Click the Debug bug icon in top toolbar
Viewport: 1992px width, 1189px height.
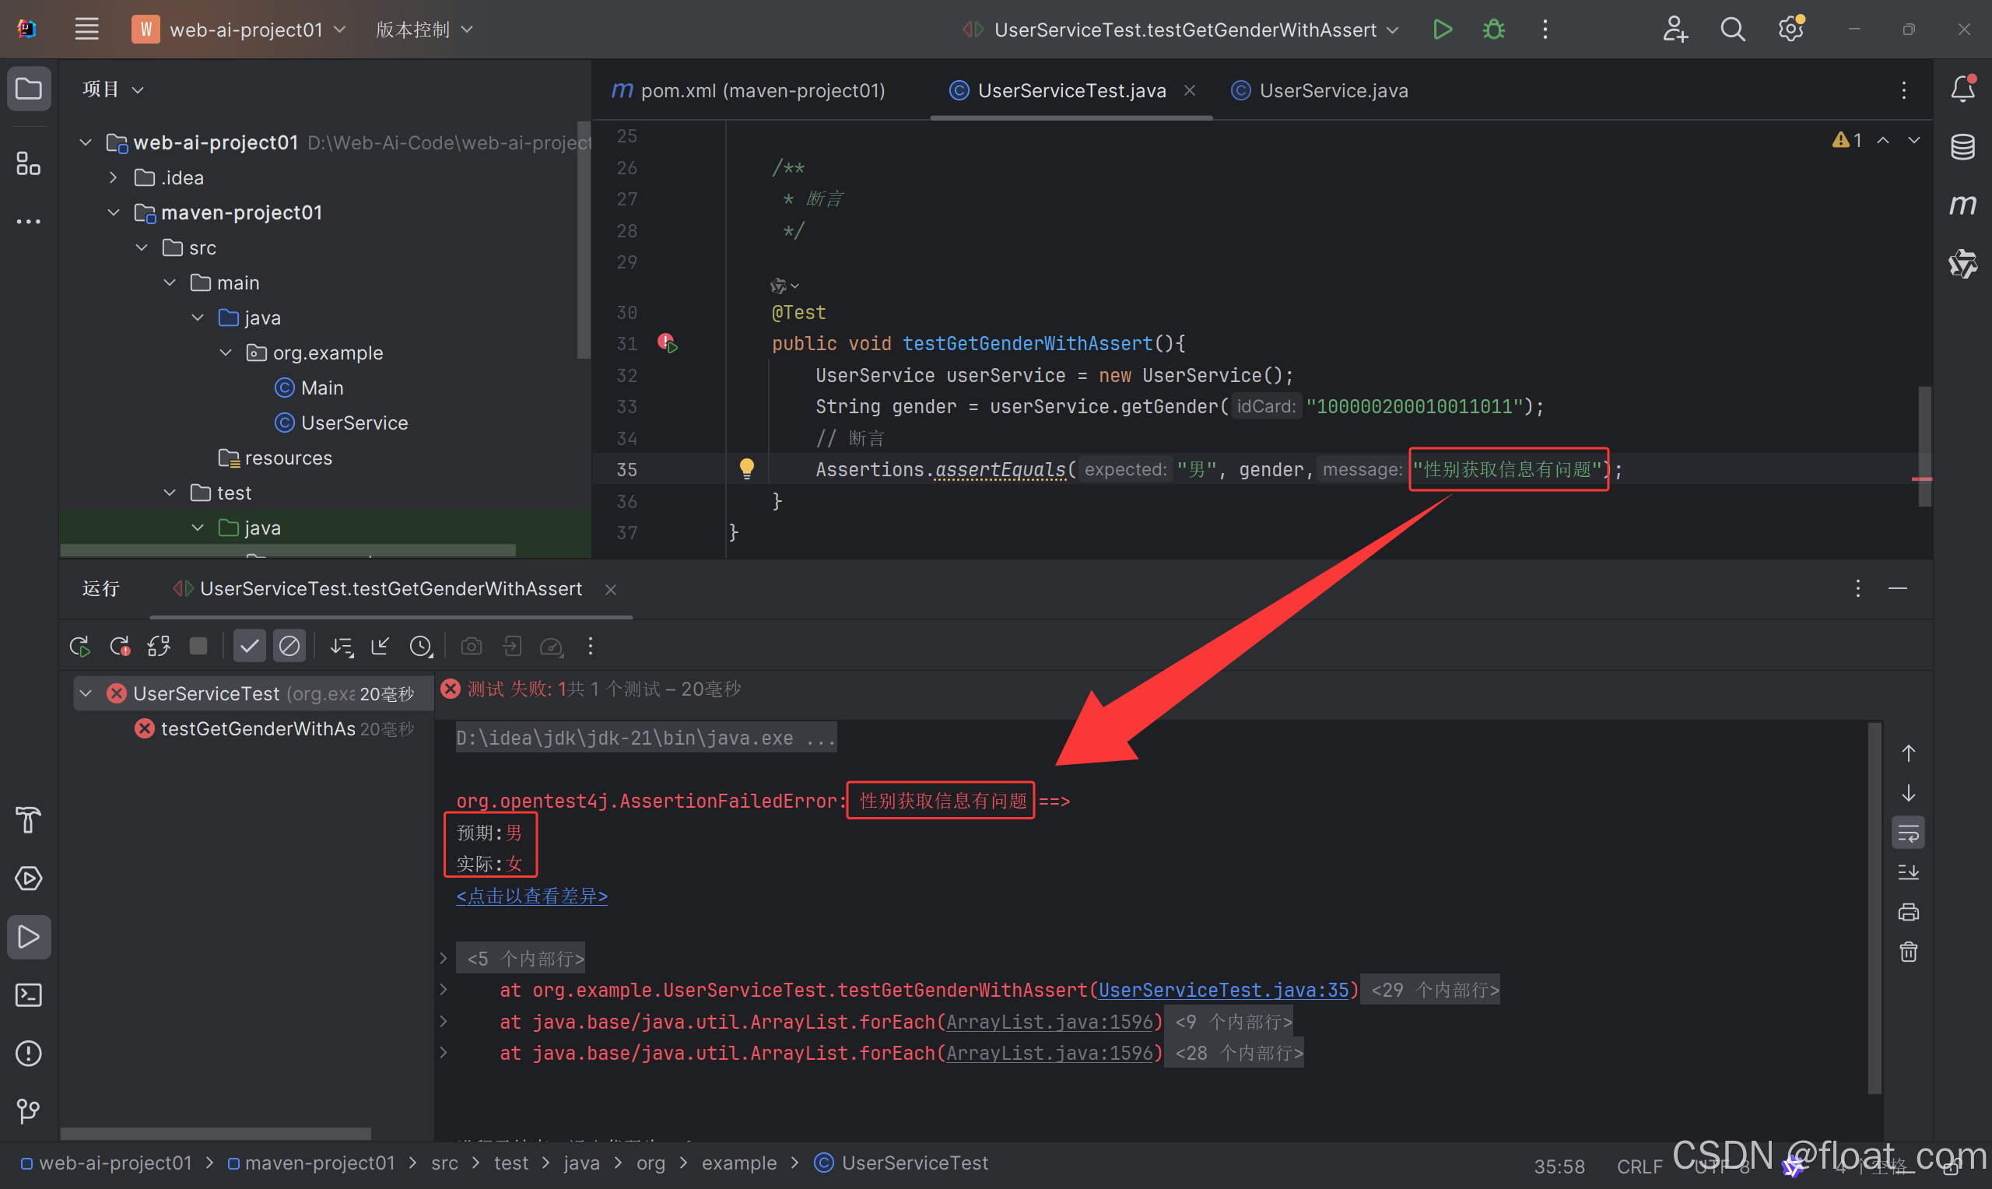pos(1493,30)
